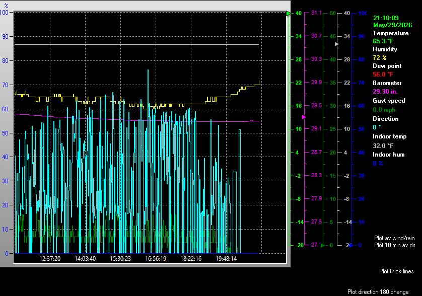This screenshot has height=296, width=422.
Task: Toggle Plot 10 min av dir option
Action: coord(394,245)
